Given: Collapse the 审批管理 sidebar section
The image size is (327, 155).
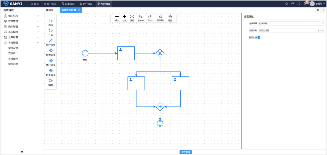Looking at the screenshot, I should (22, 43).
